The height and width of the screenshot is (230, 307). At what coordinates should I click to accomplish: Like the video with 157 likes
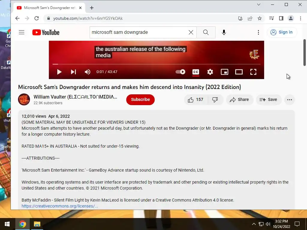pyautogui.click(x=195, y=99)
